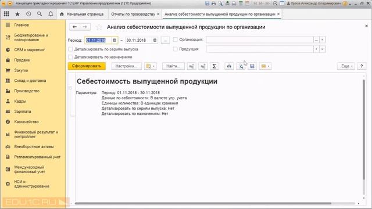Close the report form with X
Viewport: 372px width, 209px height.
click(366, 26)
